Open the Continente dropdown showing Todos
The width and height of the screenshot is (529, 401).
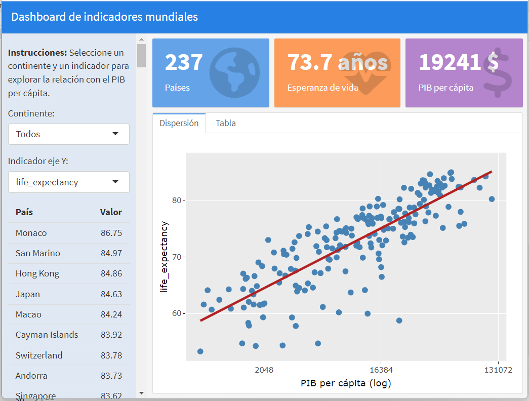[69, 134]
